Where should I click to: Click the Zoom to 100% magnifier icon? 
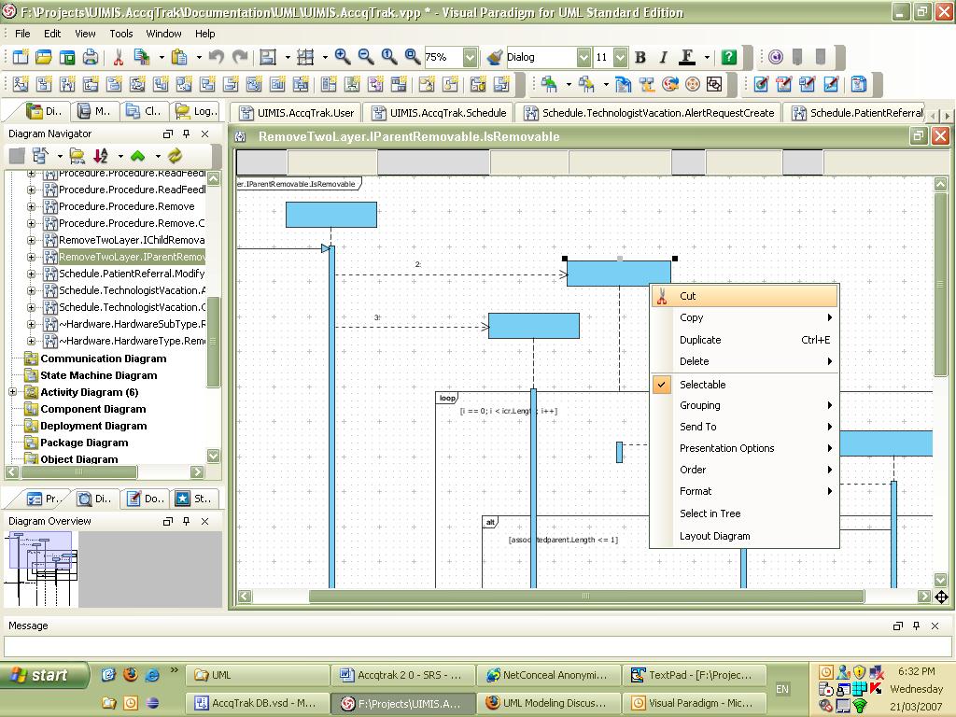(389, 57)
